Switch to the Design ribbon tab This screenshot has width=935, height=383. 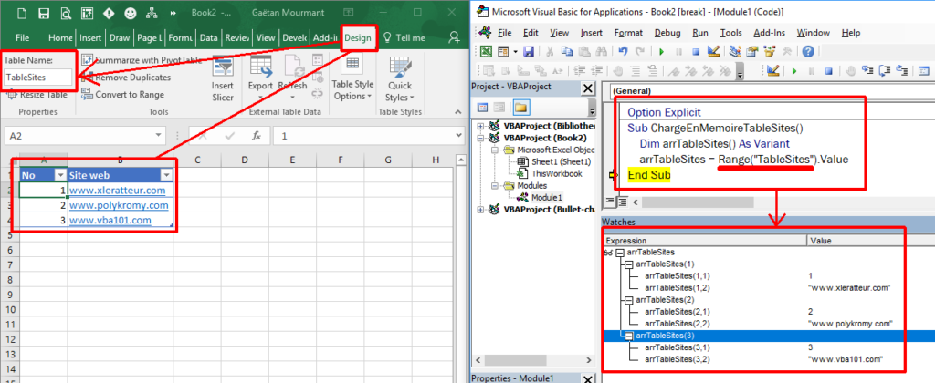[x=358, y=37]
